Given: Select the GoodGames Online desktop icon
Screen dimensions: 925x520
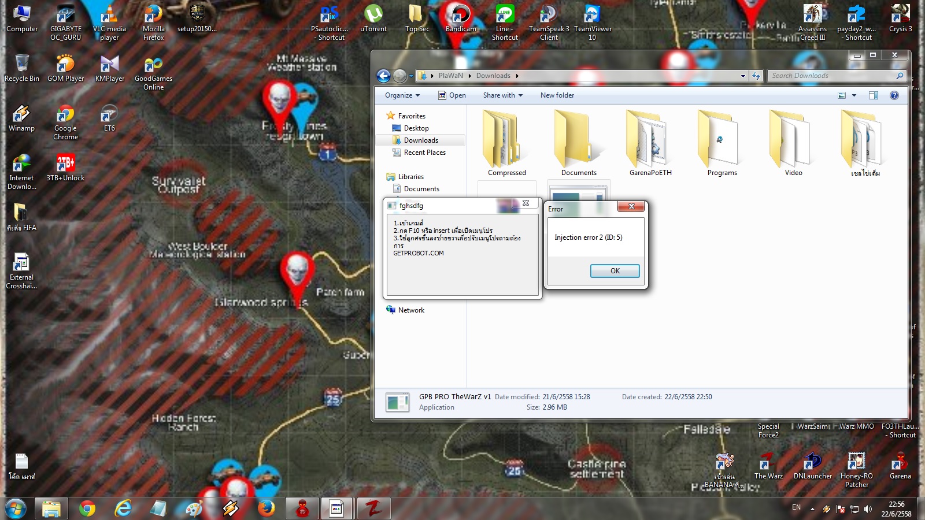Looking at the screenshot, I should (x=153, y=72).
